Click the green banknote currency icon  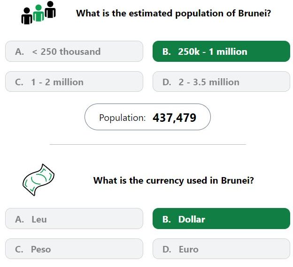tap(39, 180)
